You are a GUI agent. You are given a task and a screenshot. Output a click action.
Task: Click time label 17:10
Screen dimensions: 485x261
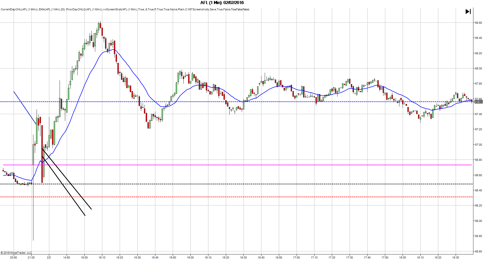pyautogui.click(x=314, y=257)
